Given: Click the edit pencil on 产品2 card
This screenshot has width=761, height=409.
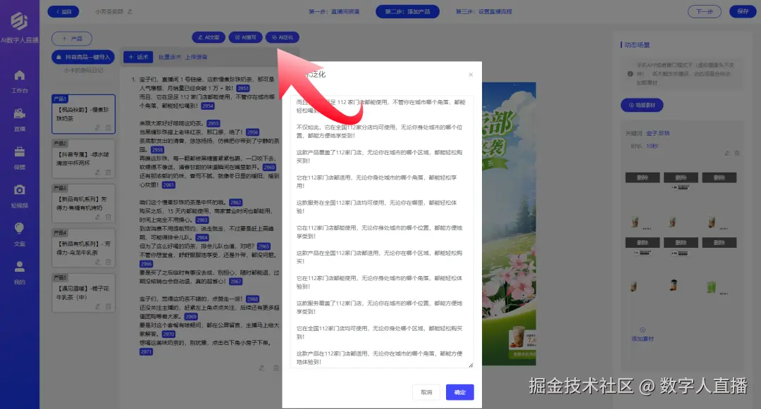Looking at the screenshot, I should (97, 172).
